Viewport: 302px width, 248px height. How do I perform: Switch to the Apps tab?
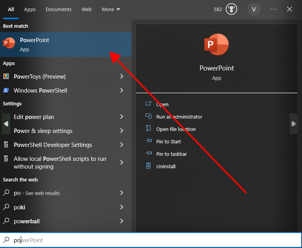coord(30,9)
